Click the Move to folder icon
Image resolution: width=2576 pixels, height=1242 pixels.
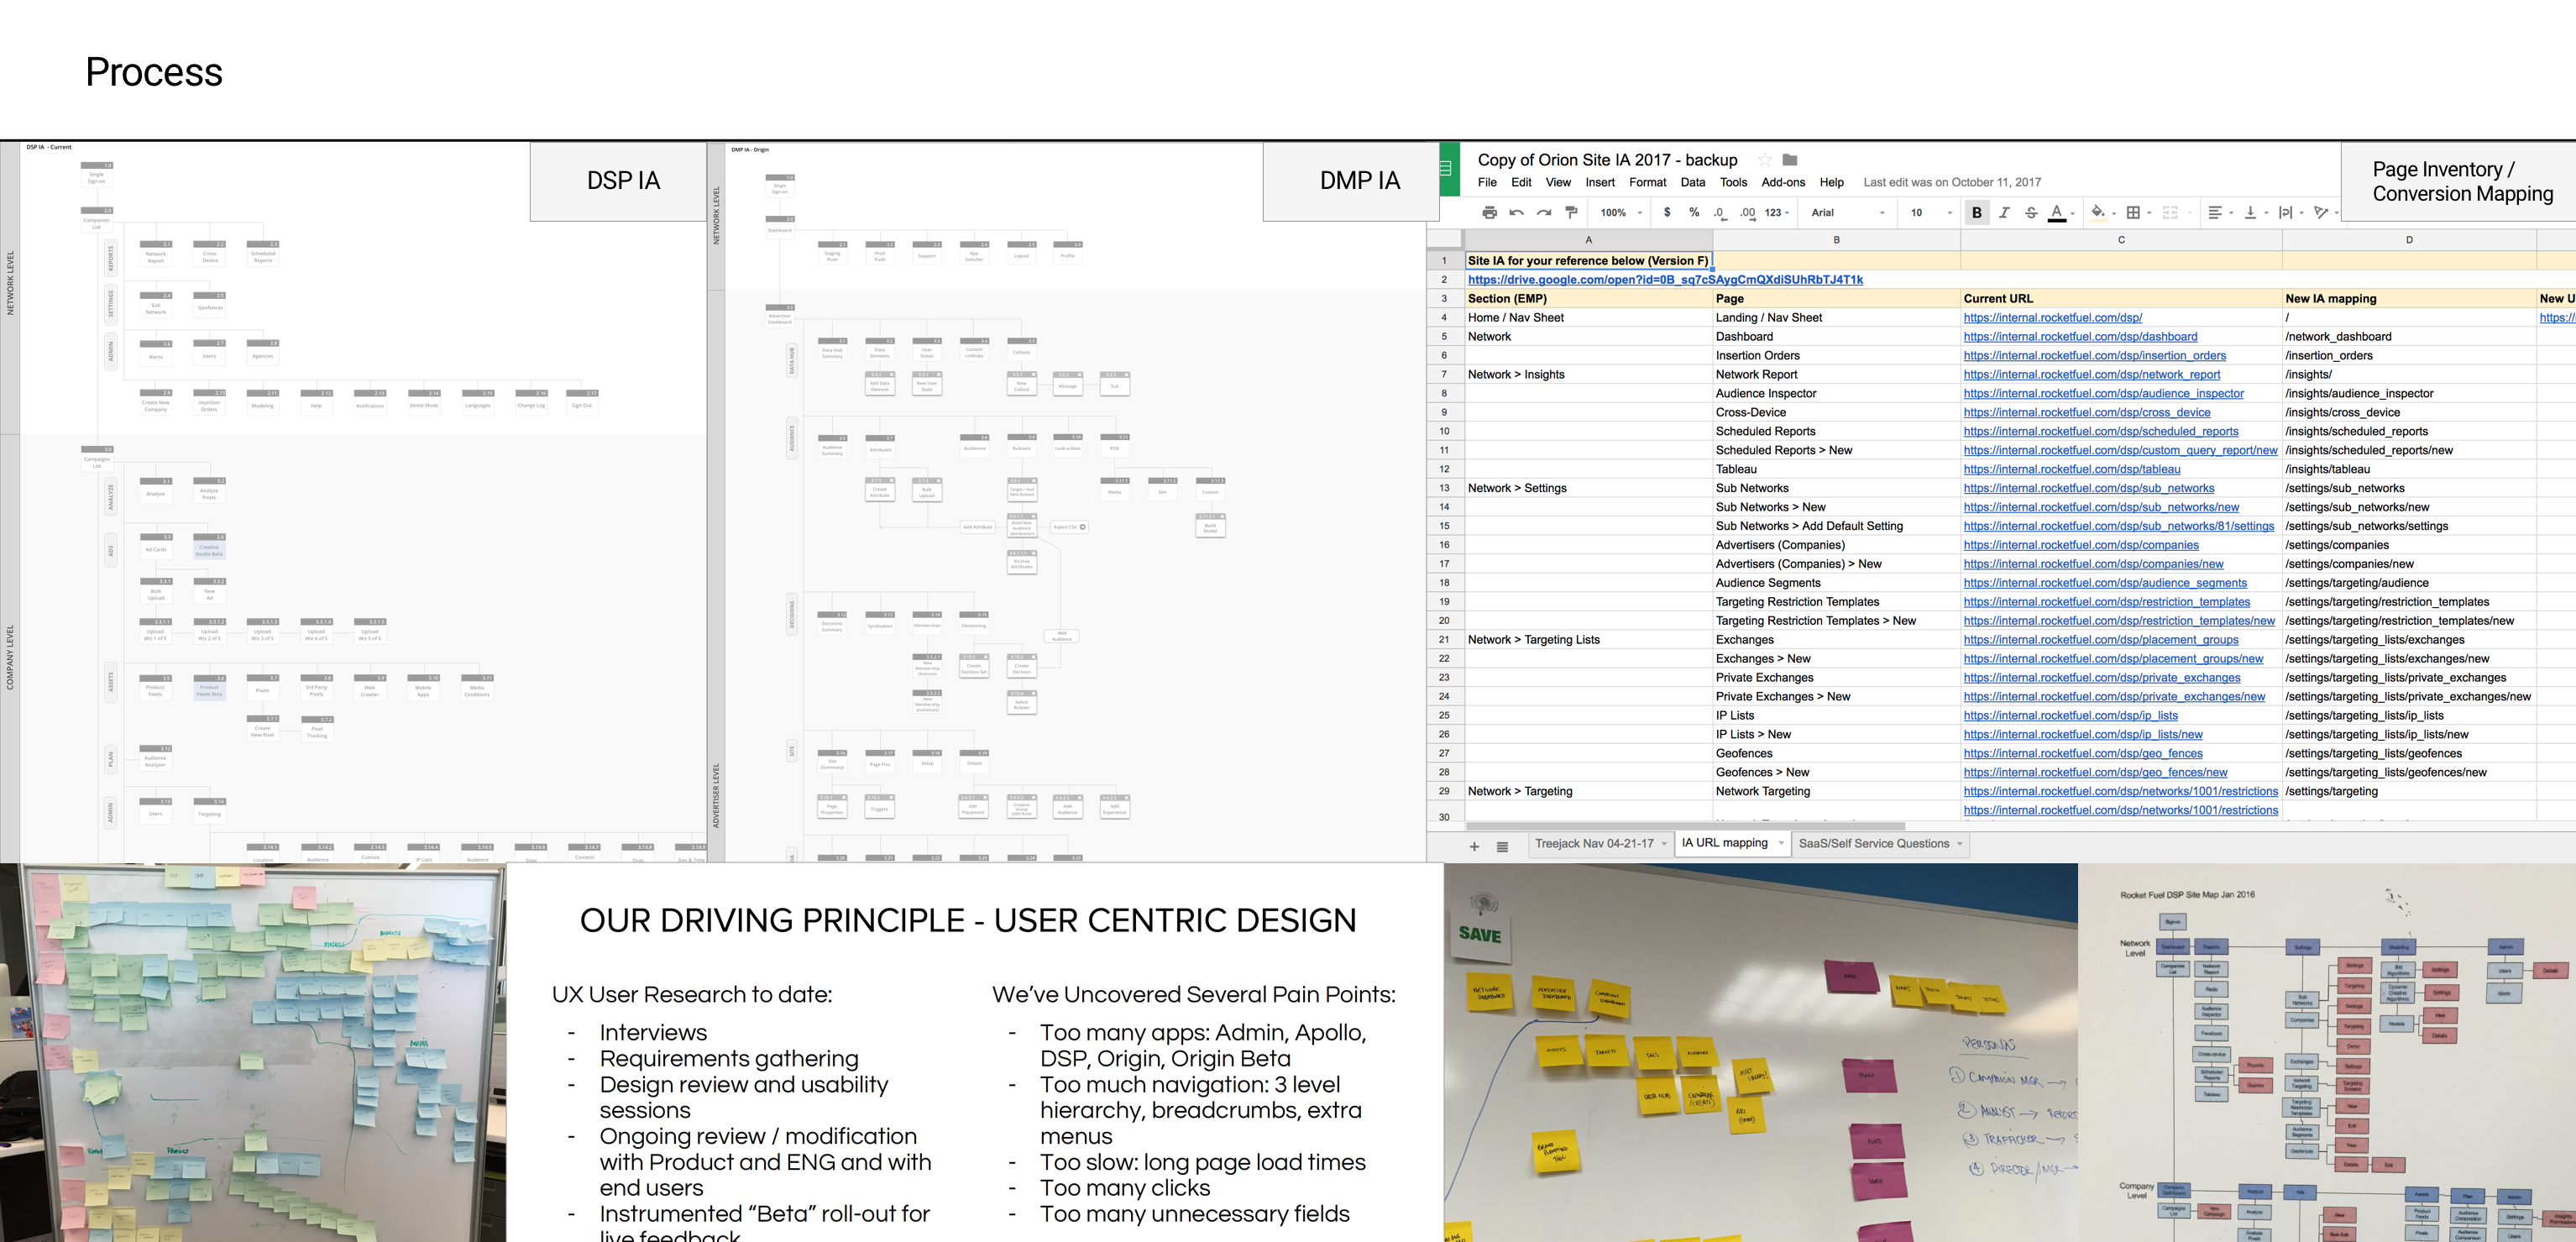(x=1790, y=160)
